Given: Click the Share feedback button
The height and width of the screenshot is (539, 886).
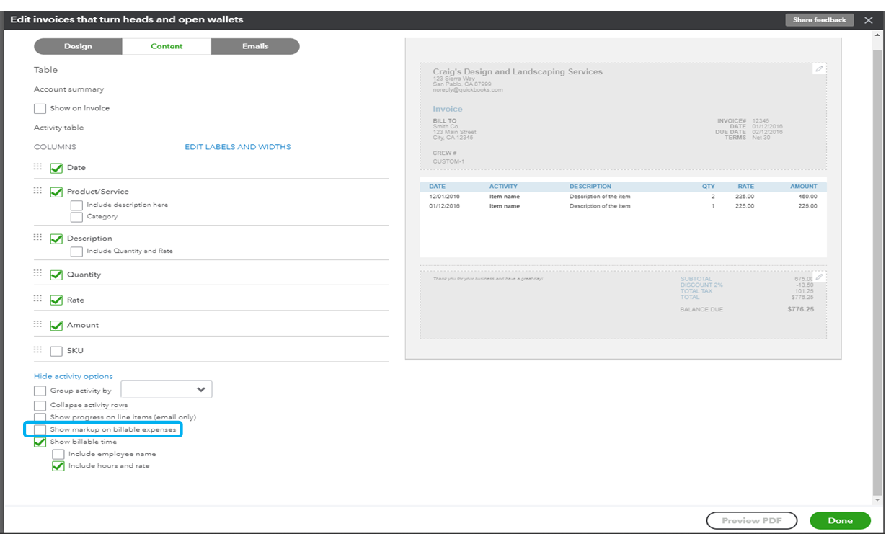Looking at the screenshot, I should [820, 20].
